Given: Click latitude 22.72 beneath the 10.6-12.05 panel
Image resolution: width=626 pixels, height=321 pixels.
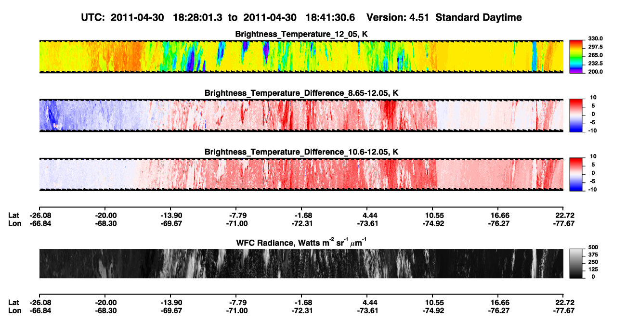Looking at the screenshot, I should [564, 215].
